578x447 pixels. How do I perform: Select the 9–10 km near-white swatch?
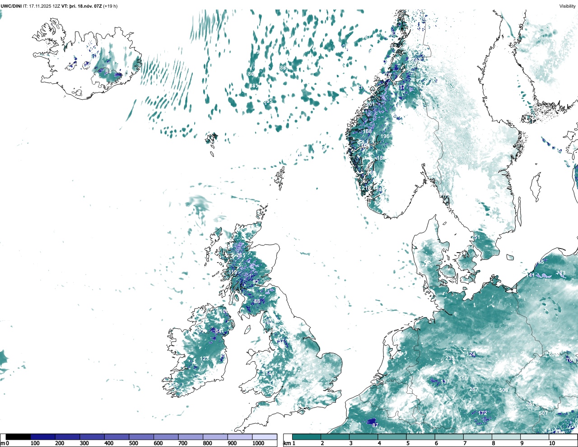pyautogui.click(x=535, y=437)
